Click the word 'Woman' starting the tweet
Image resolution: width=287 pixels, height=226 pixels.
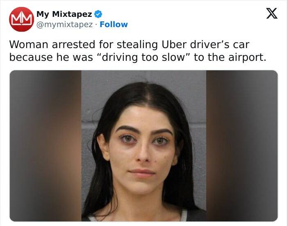click(29, 44)
